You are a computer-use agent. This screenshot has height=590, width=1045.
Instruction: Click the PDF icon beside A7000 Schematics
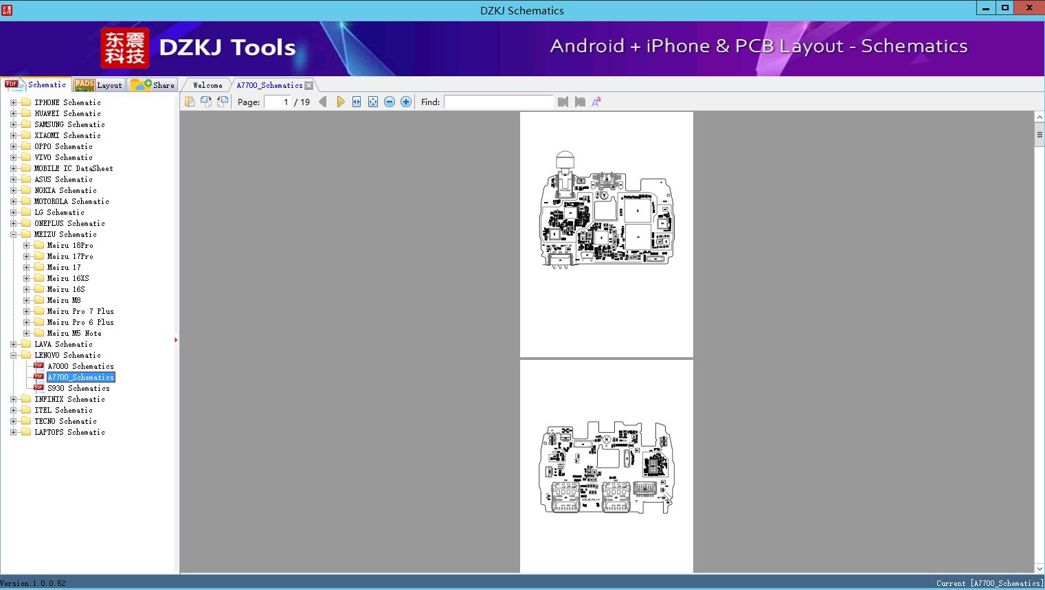[39, 366]
